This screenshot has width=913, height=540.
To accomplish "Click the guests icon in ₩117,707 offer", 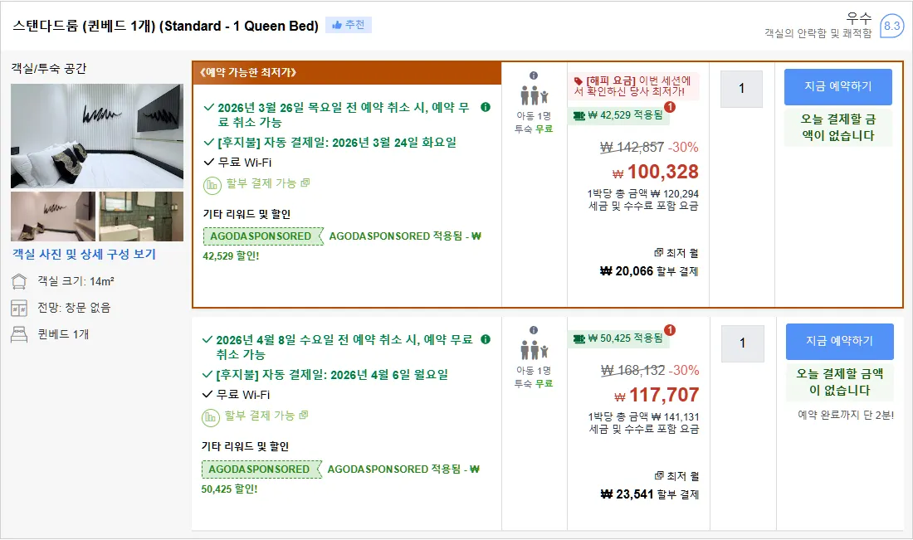I will (534, 350).
